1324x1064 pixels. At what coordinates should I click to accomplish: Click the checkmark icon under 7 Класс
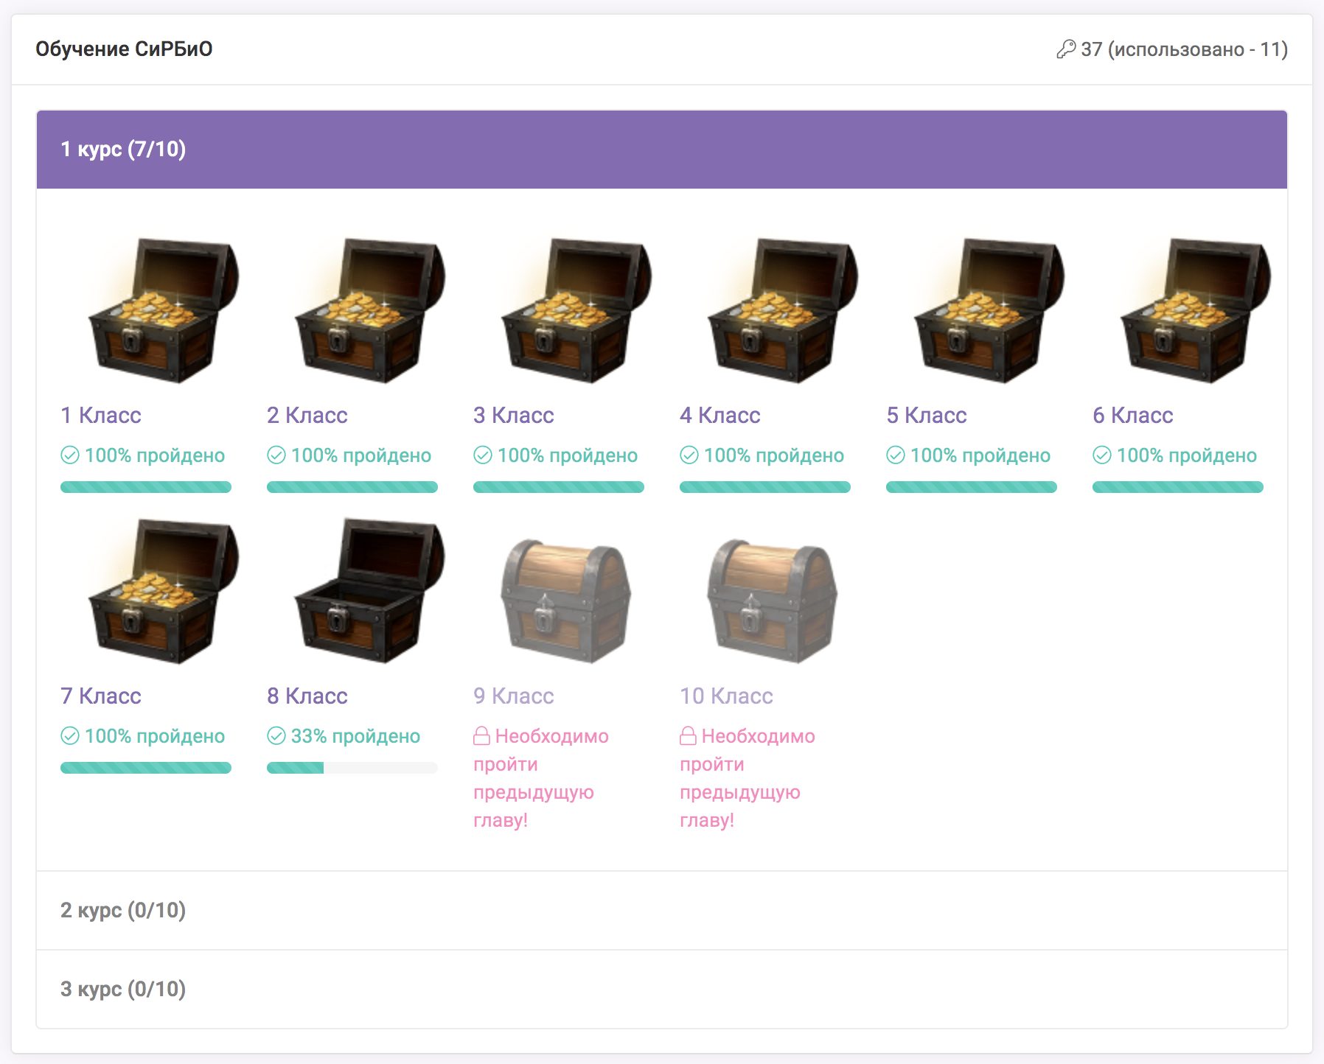click(x=70, y=736)
